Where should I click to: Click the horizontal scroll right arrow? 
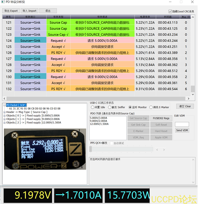point(189,98)
